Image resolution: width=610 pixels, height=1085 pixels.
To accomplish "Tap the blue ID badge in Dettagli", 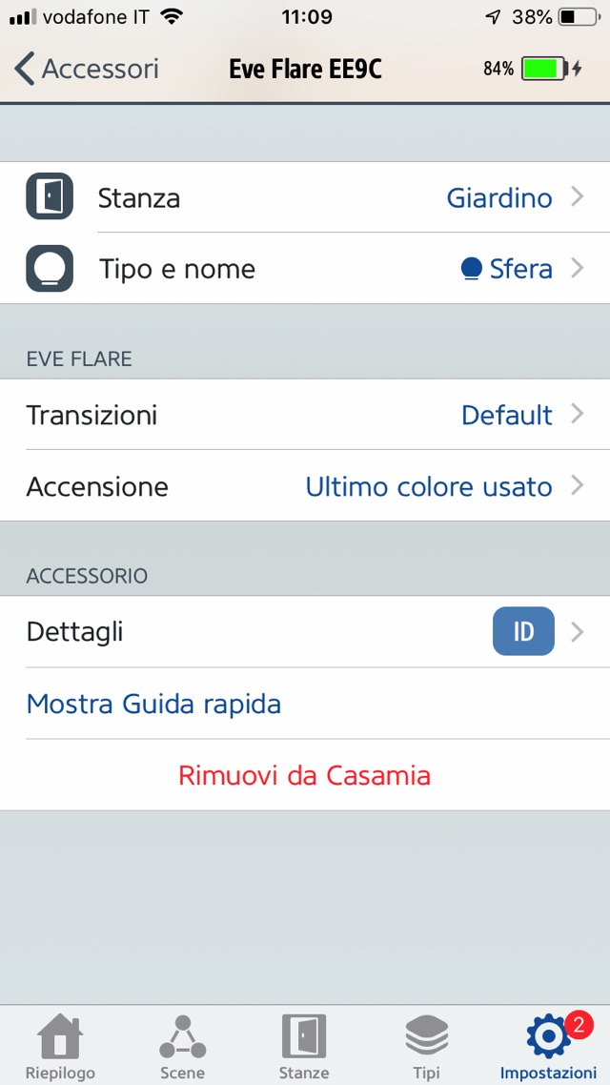I will coord(523,631).
